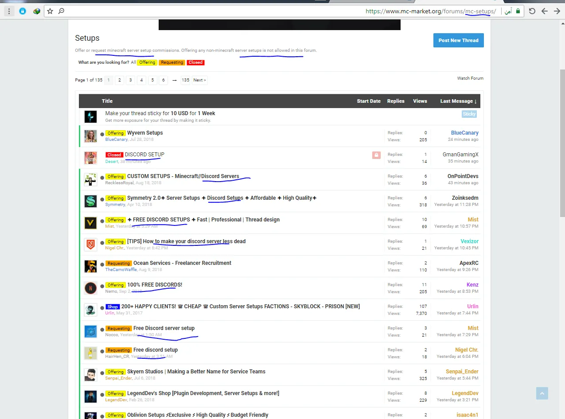Click the padlock icon on DISCORD SETUP thread
Image resolution: width=565 pixels, height=419 pixels.
coord(376,155)
